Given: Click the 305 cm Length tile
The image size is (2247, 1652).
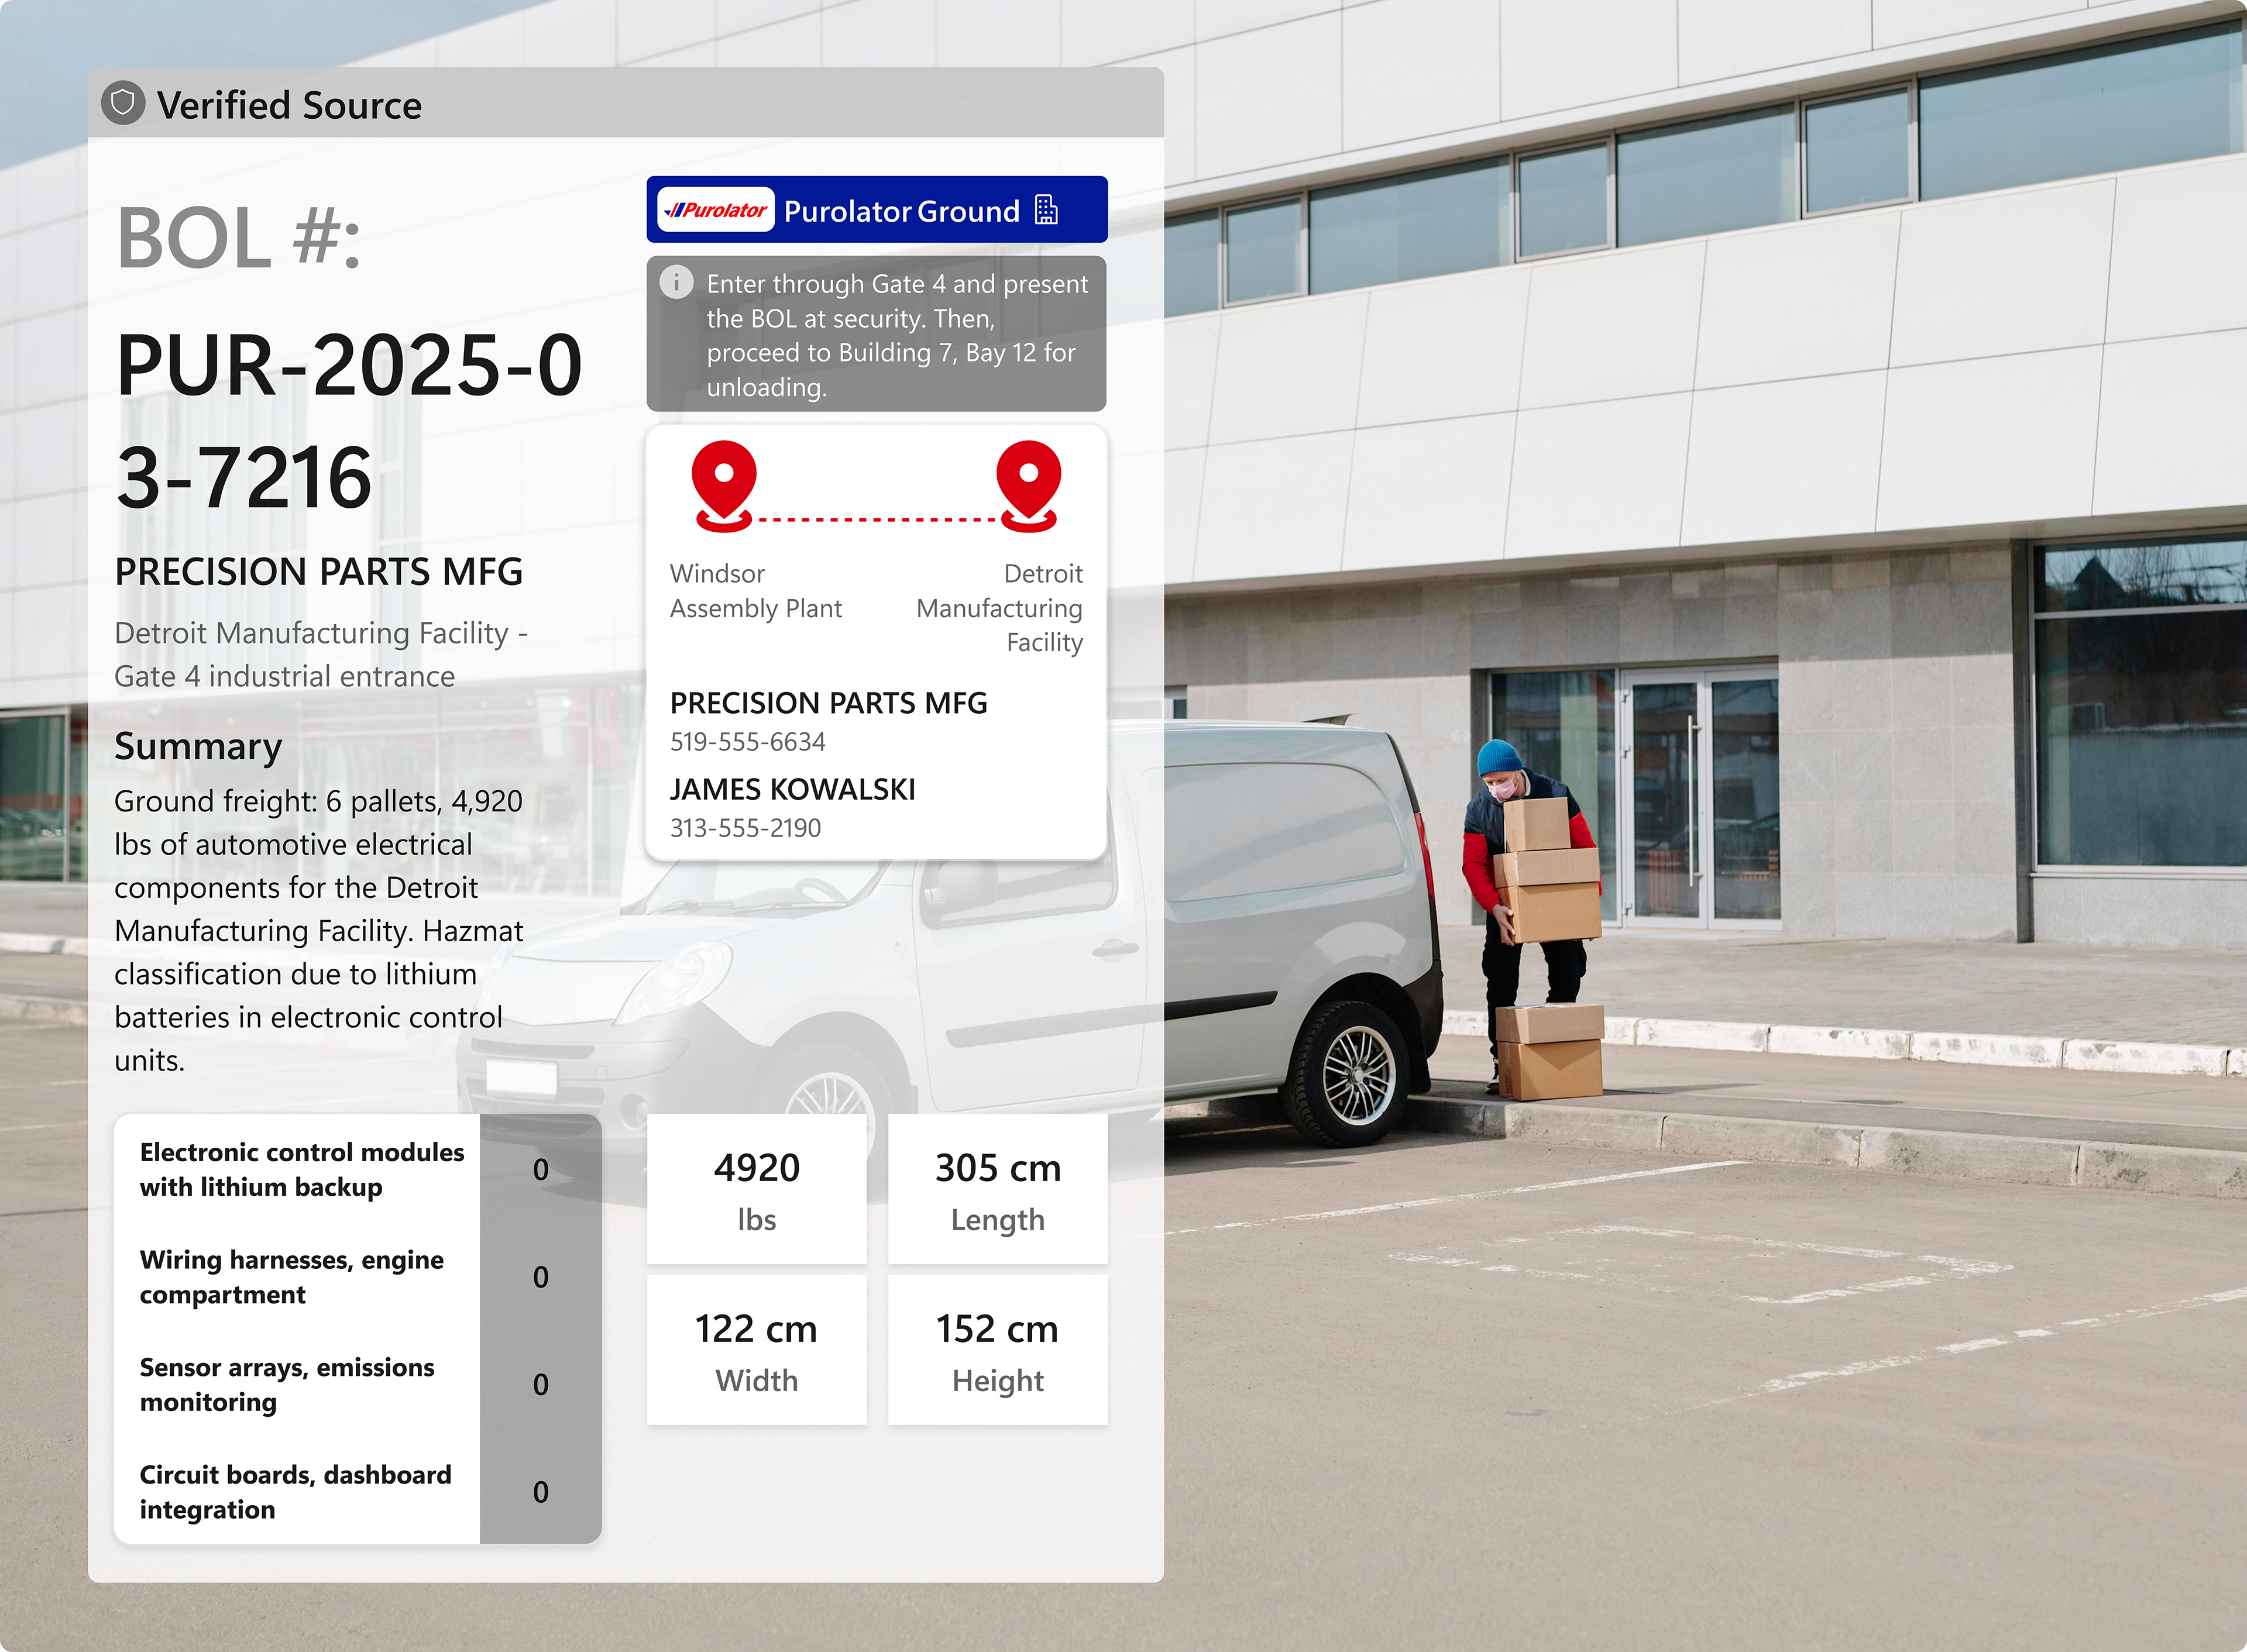Looking at the screenshot, I should click(x=997, y=1190).
